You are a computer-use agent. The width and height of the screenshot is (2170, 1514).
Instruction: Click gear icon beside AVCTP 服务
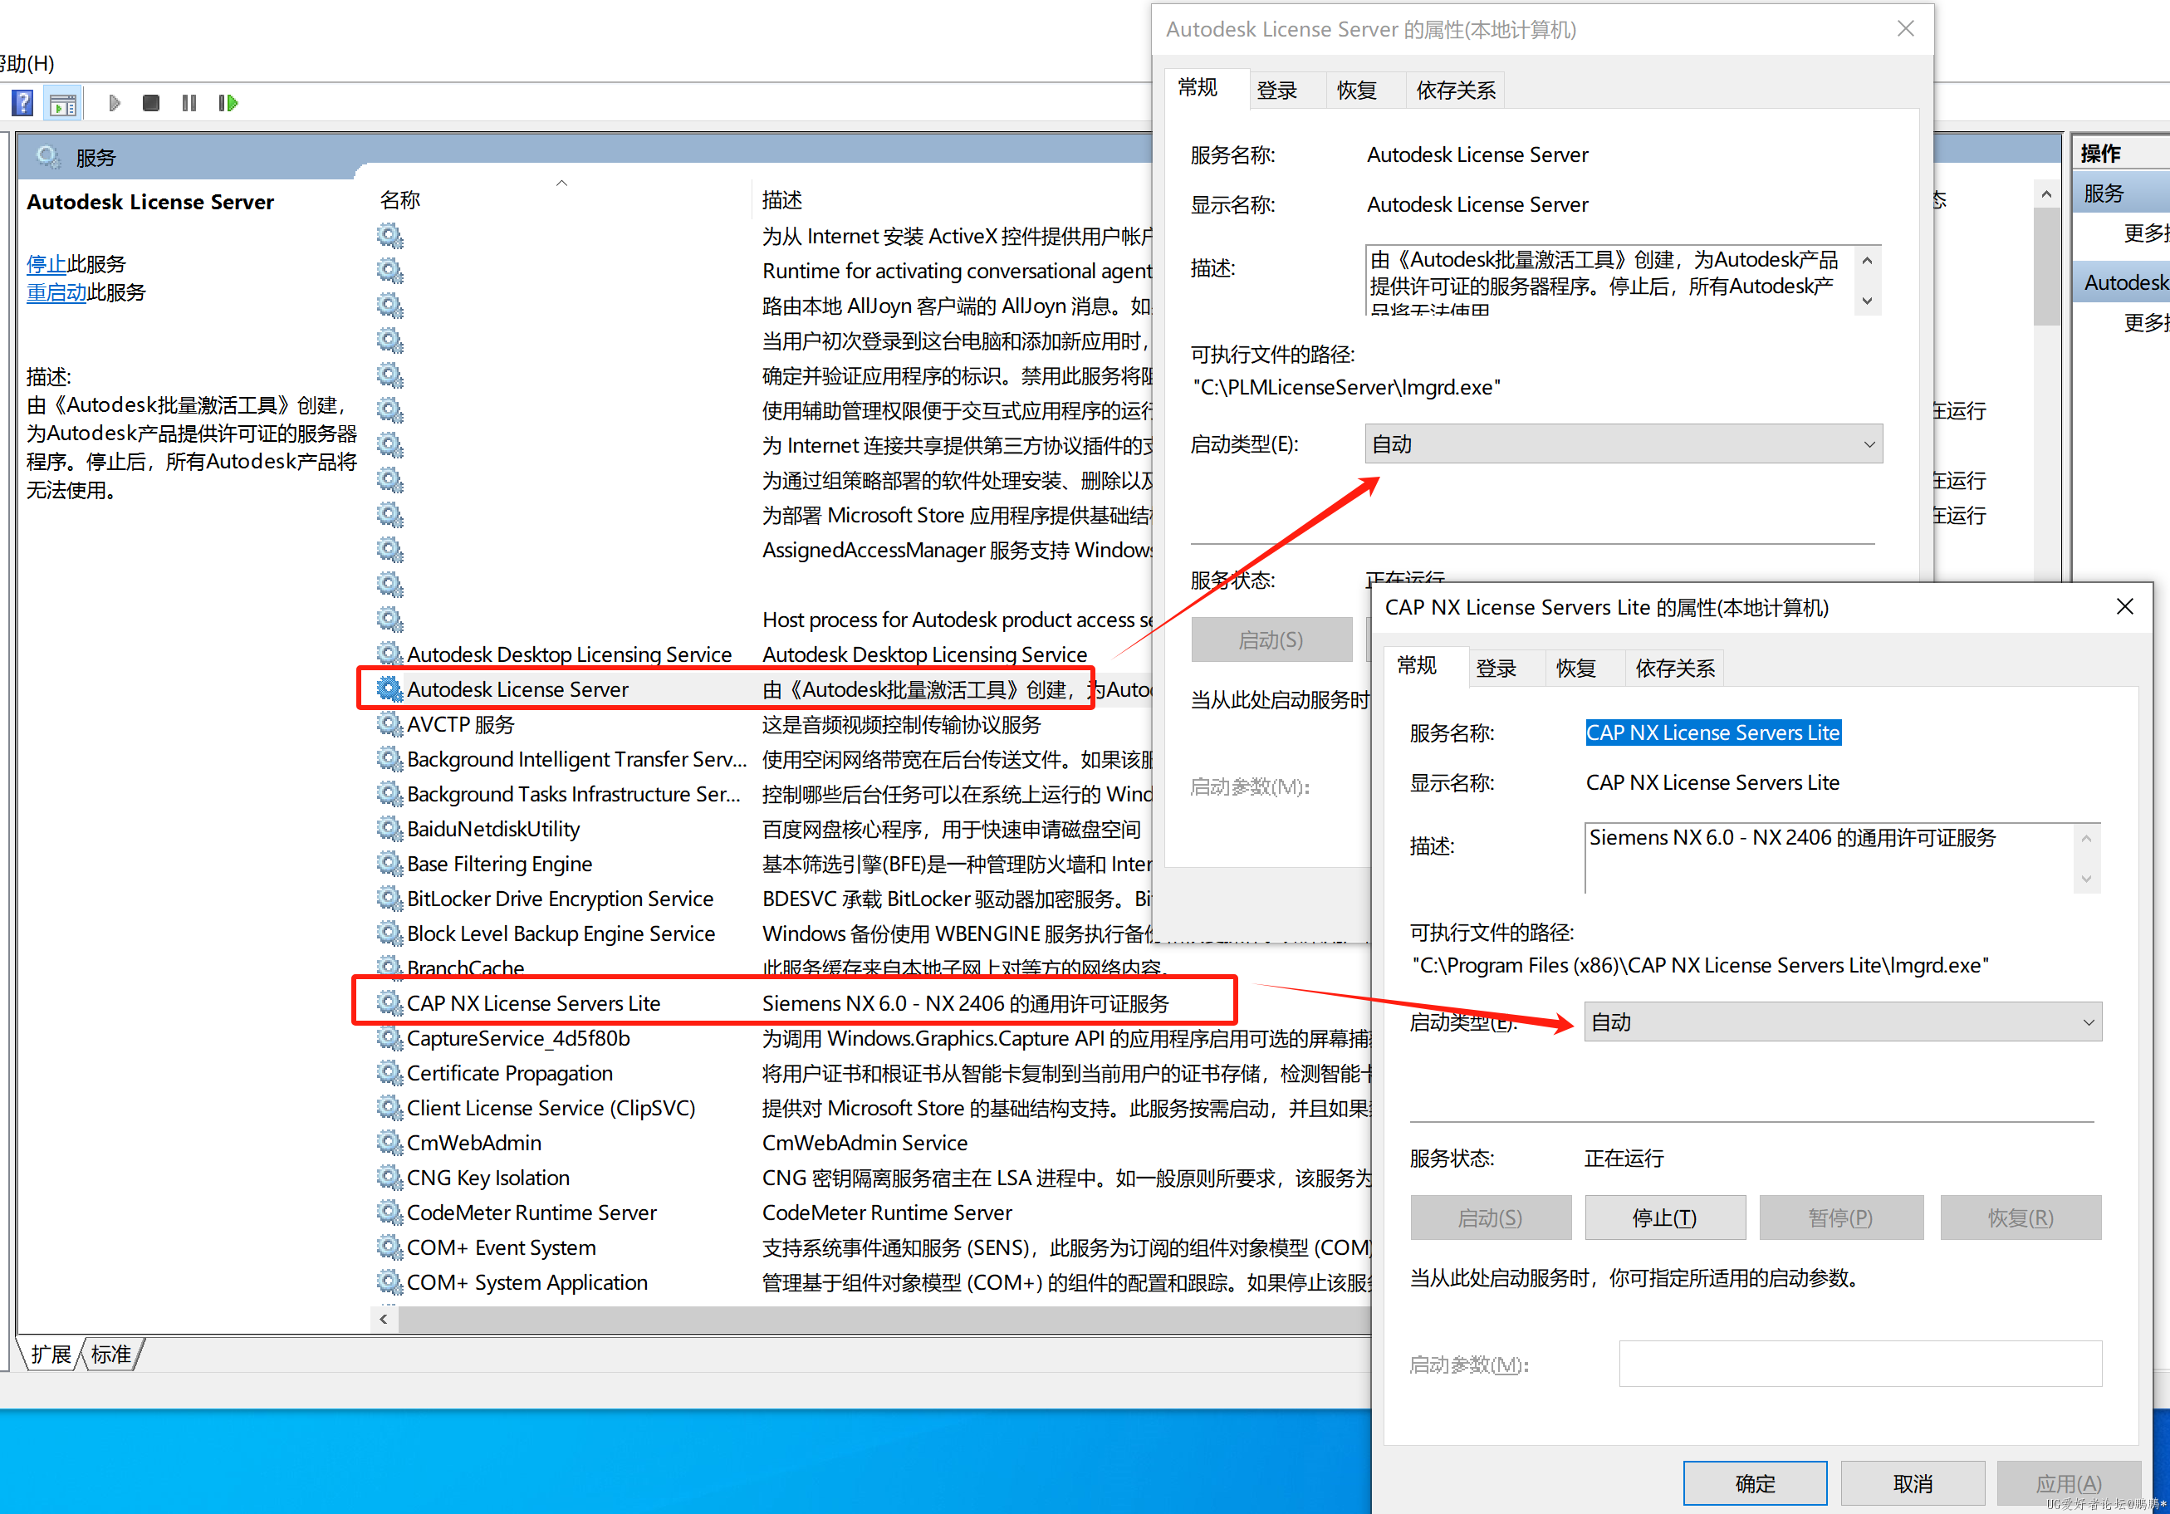389,724
